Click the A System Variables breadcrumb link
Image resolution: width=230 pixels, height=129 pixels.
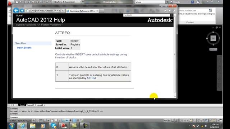point(50,25)
